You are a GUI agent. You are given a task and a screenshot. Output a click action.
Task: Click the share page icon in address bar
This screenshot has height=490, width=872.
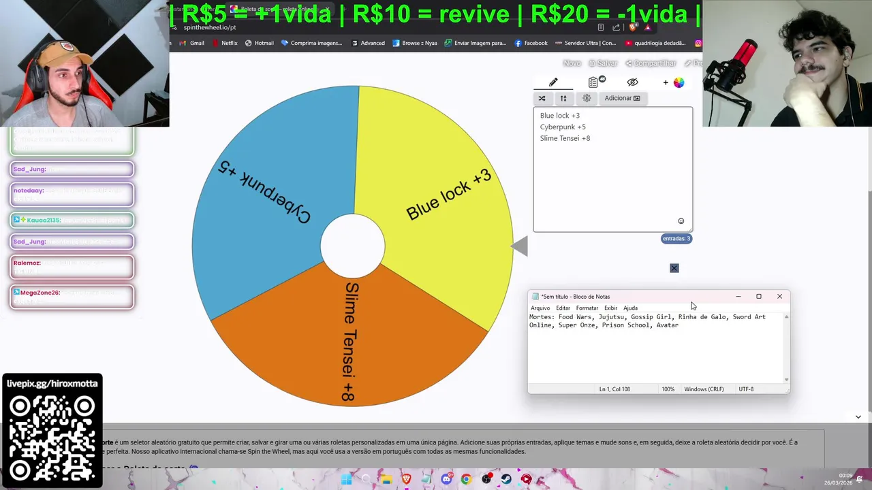(x=616, y=27)
